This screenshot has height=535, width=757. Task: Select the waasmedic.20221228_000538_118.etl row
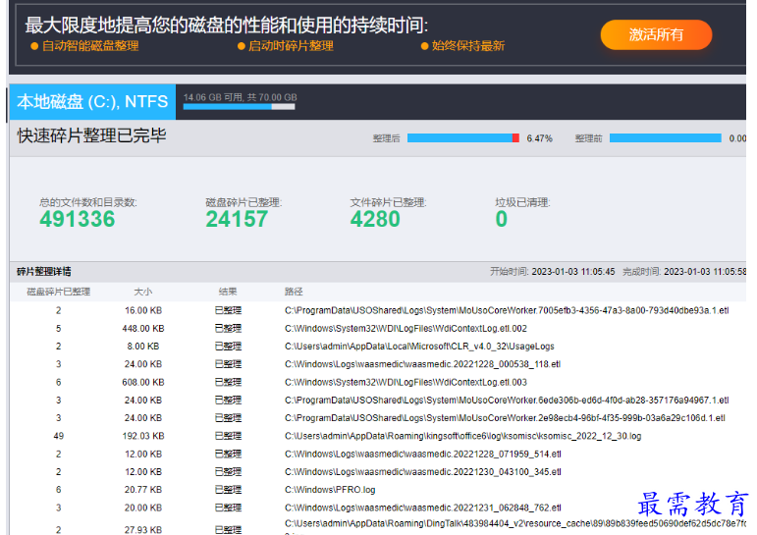pos(378,364)
